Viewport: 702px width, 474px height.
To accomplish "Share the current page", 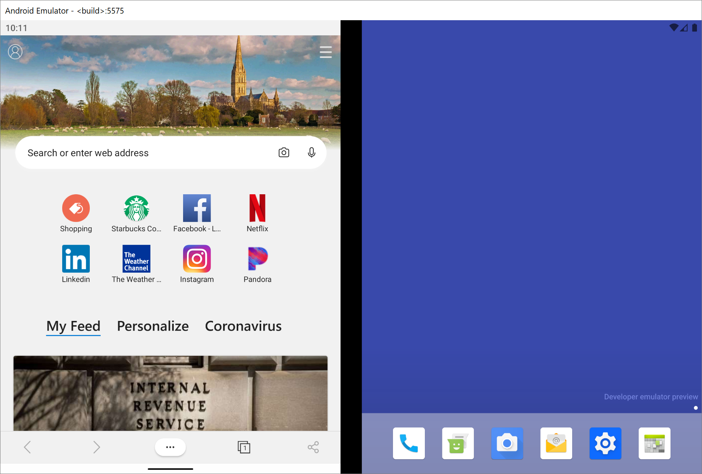I will (x=313, y=447).
